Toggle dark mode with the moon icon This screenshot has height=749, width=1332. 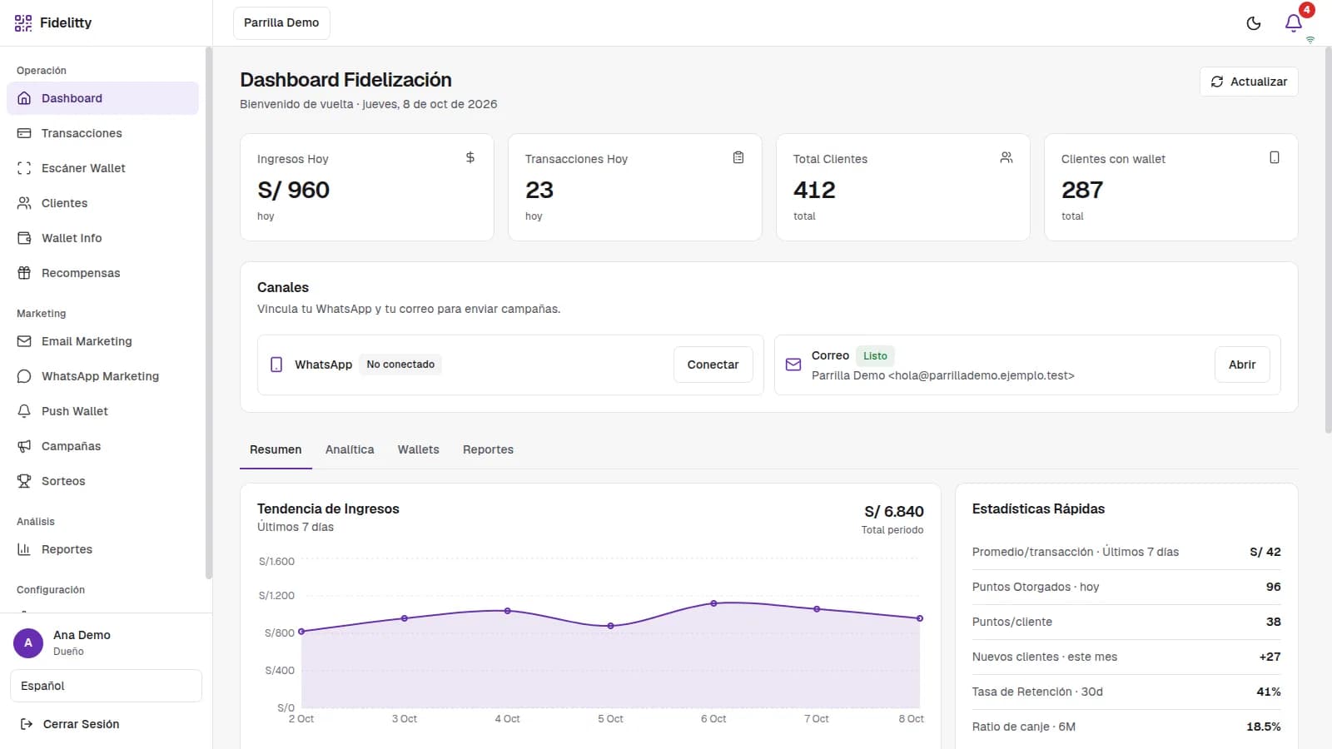tap(1254, 23)
